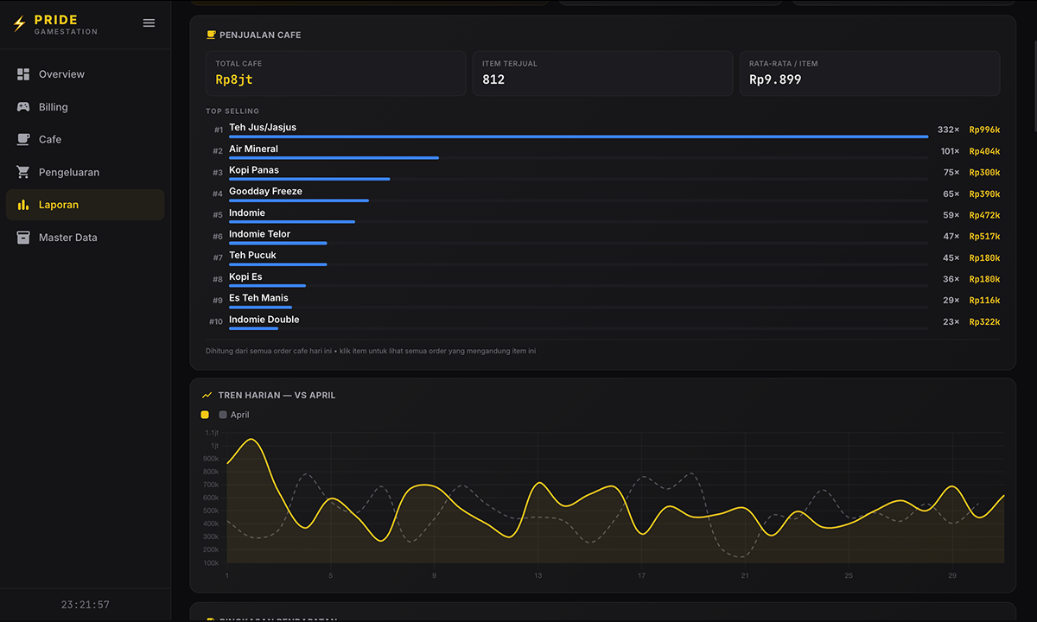Viewport: 1037px width, 622px height.
Task: Click the chart y-axis label 500k
Action: click(211, 511)
